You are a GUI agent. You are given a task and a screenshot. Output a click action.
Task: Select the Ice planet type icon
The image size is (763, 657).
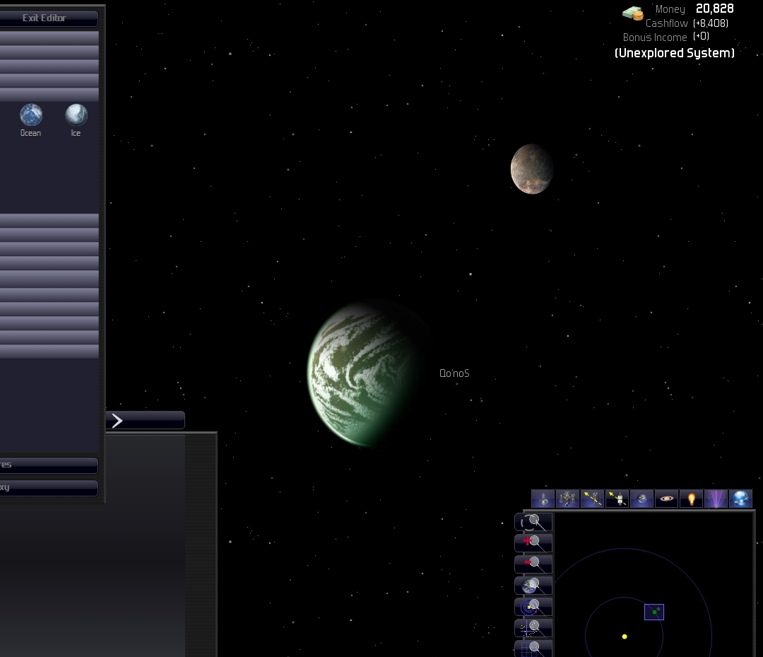point(76,115)
